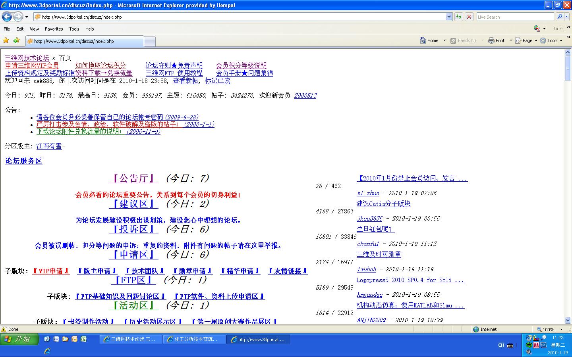Click the red M tray icon
The image size is (572, 357).
tap(536, 345)
